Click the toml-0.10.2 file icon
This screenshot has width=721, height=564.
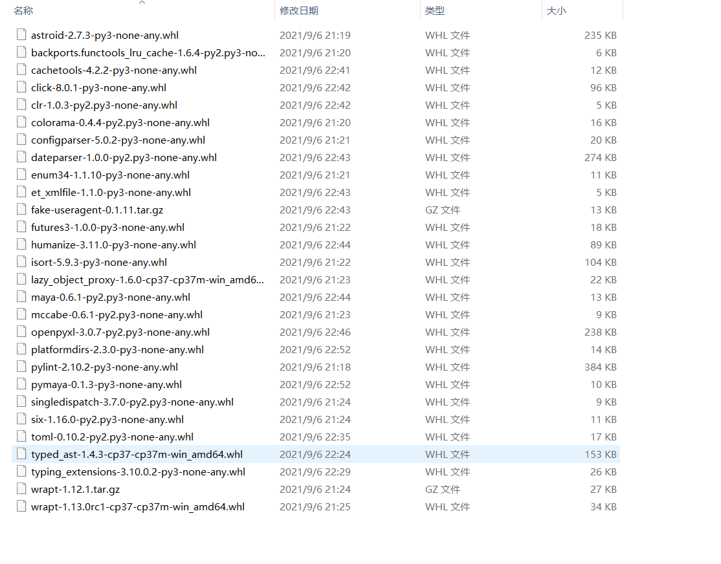[x=21, y=436]
